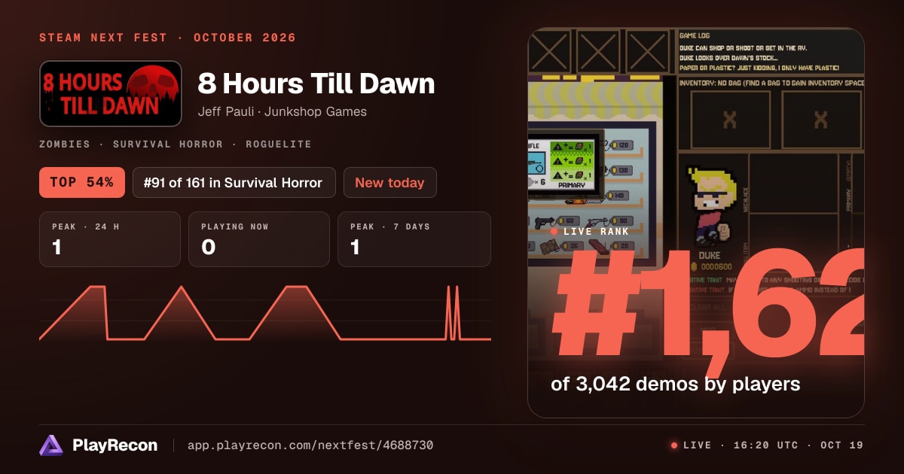Image resolution: width=904 pixels, height=474 pixels.
Task: Click the 8 Hours Till Dawn game logo
Action: [111, 93]
